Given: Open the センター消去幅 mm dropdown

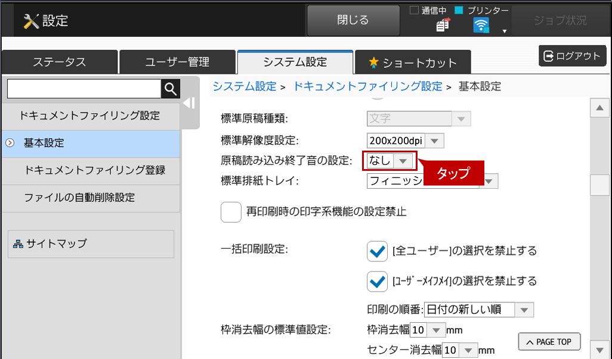Looking at the screenshot, I should point(460,350).
